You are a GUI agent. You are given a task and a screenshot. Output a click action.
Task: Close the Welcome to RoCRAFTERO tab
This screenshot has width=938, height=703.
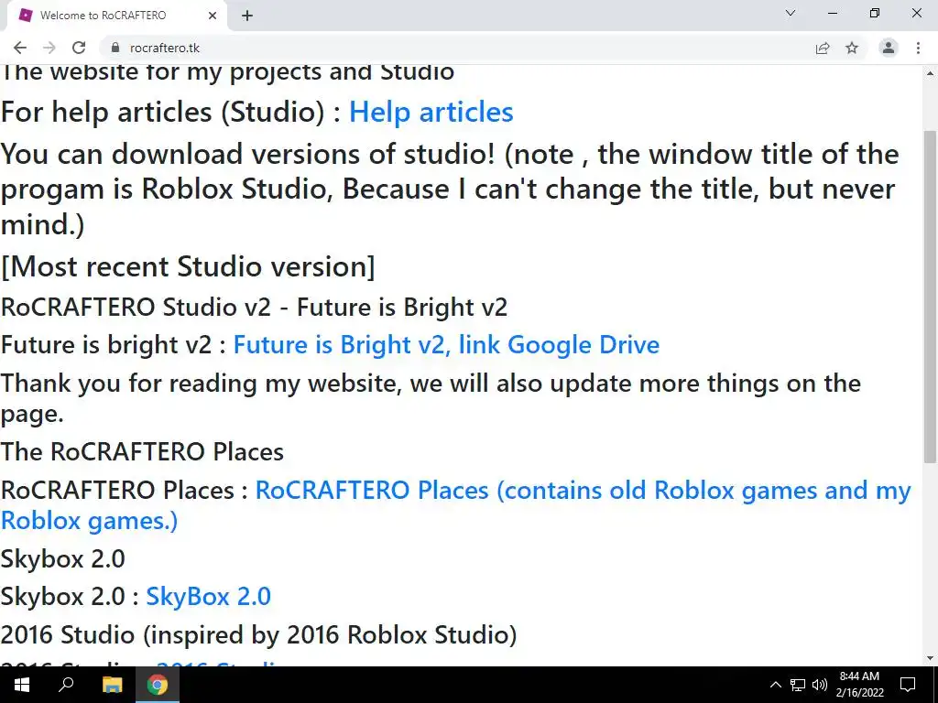tap(213, 16)
